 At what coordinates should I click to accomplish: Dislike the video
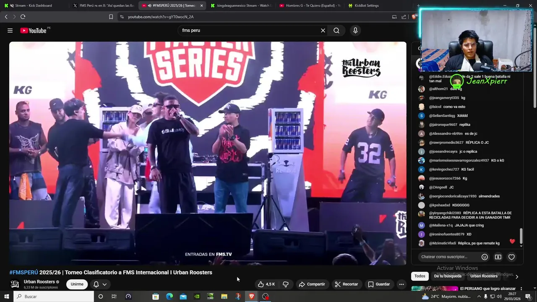[x=286, y=284]
